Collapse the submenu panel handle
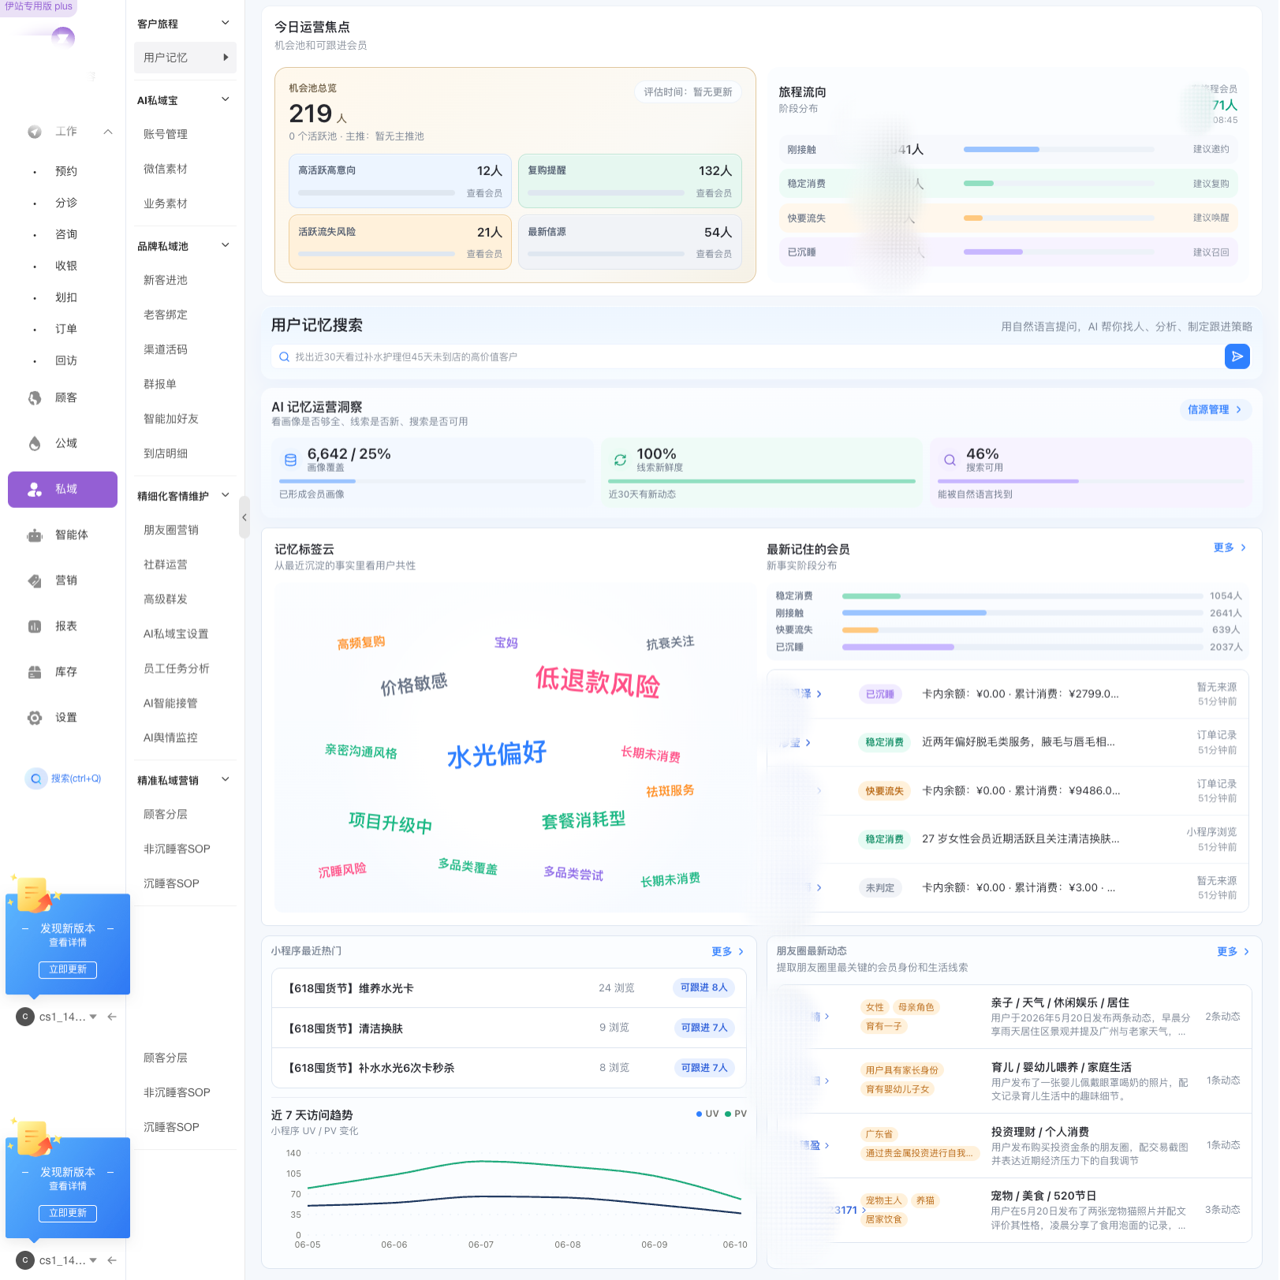Image resolution: width=1280 pixels, height=1280 pixels. point(244,517)
